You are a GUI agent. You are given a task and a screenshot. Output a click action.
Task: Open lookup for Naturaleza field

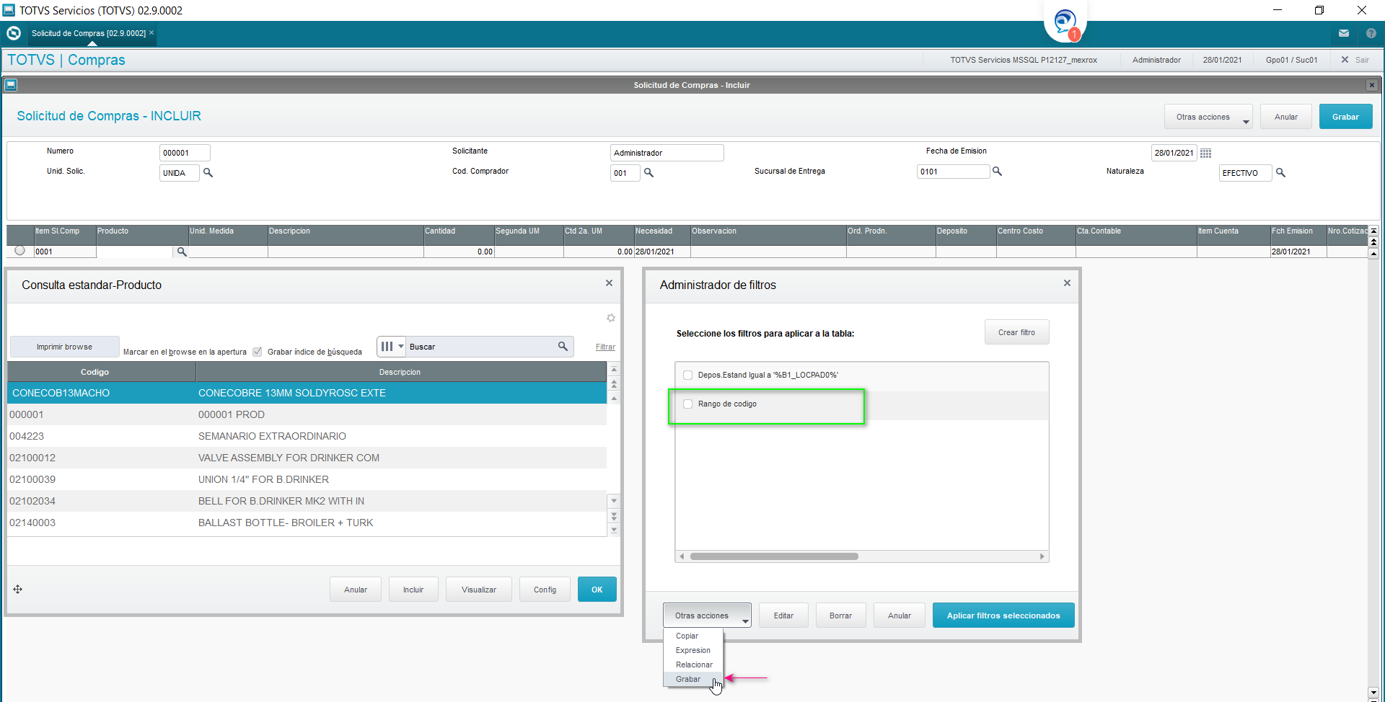[1280, 173]
